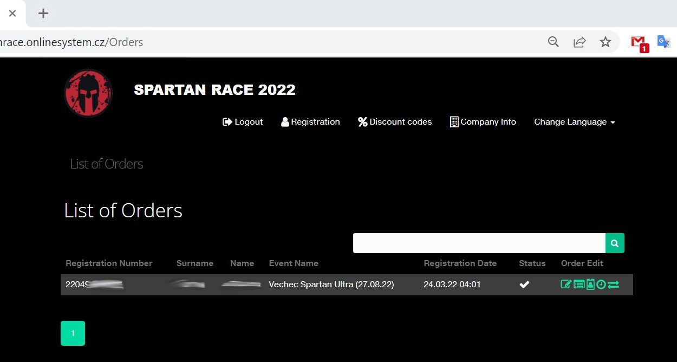Focus the orders search input field
The height and width of the screenshot is (362, 677).
click(x=479, y=243)
